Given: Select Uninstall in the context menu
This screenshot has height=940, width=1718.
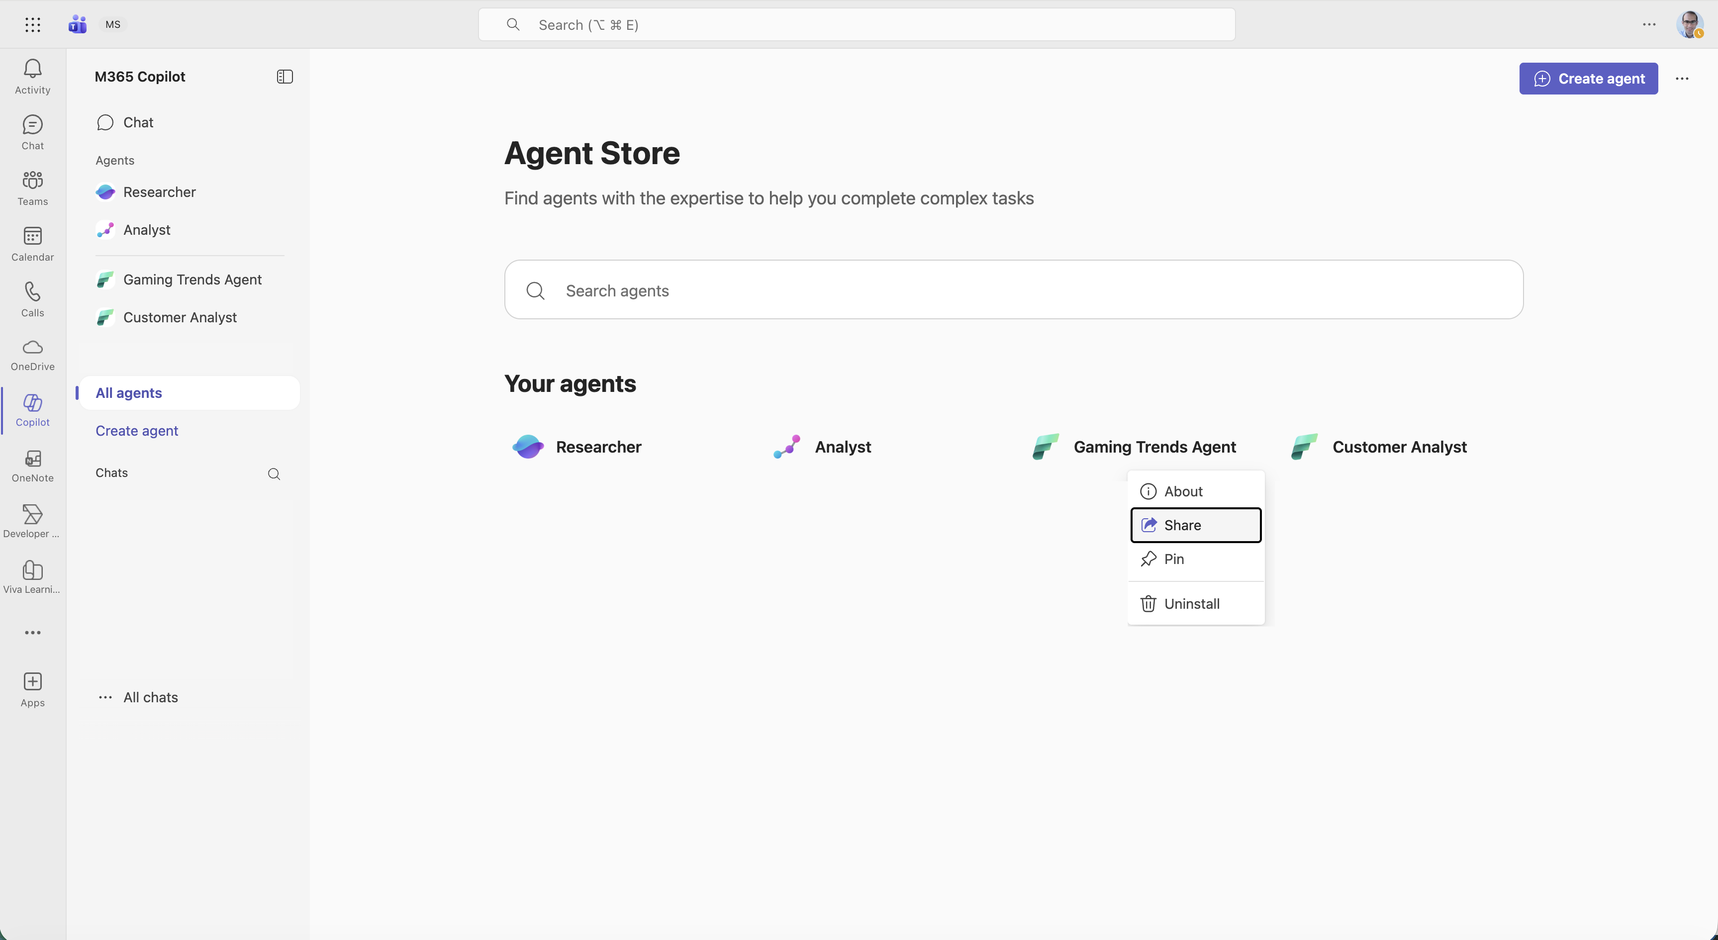Looking at the screenshot, I should [1196, 604].
